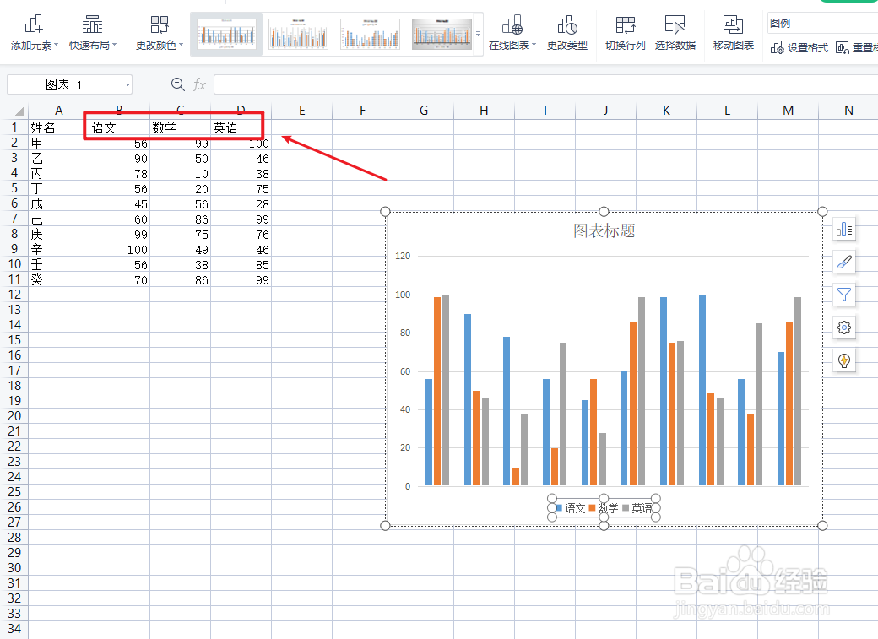Open the Change Colors (更改颜色) tool
878x639 pixels.
(160, 32)
